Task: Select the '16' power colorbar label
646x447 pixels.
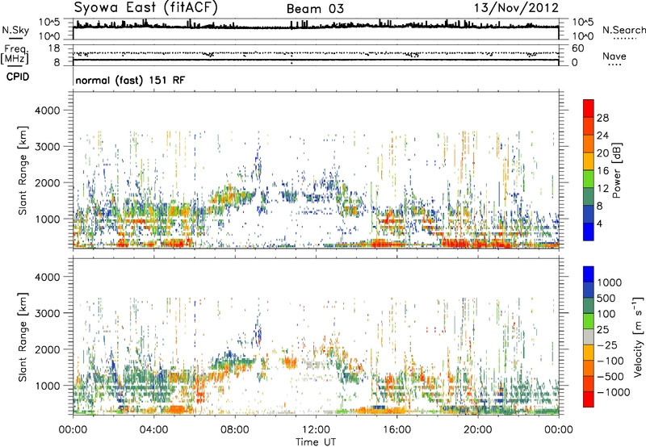Action: pyautogui.click(x=602, y=171)
